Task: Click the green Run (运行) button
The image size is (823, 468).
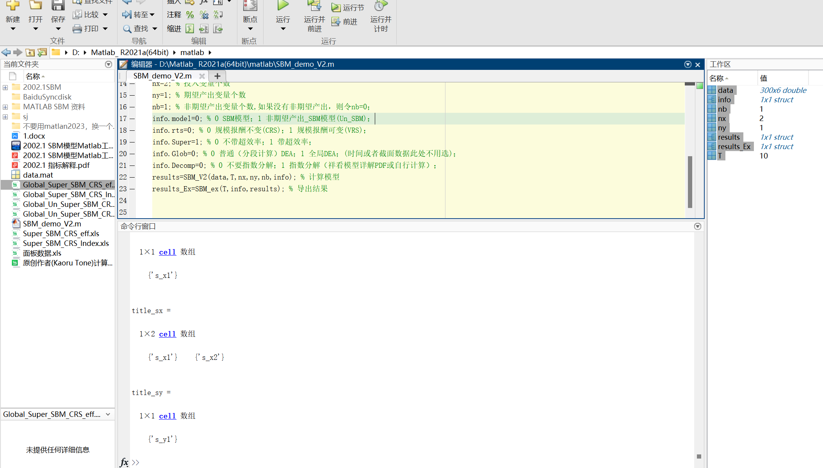Action: (283, 5)
